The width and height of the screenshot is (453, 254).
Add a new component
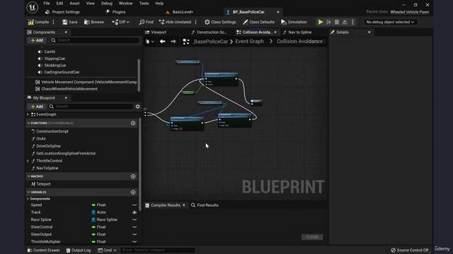pos(37,40)
